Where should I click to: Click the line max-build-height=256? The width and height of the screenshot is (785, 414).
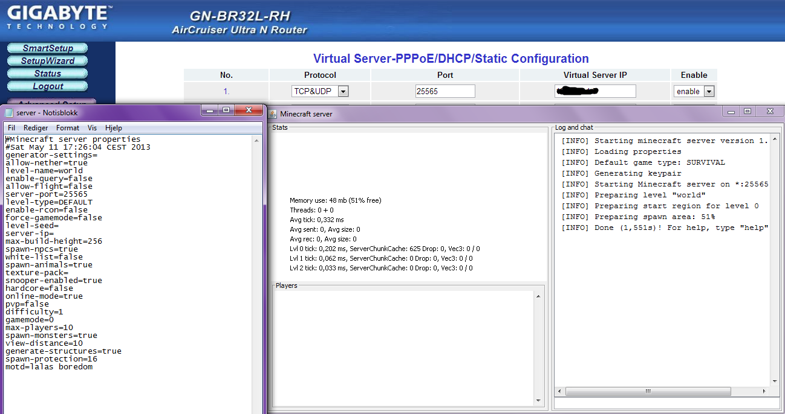click(54, 241)
